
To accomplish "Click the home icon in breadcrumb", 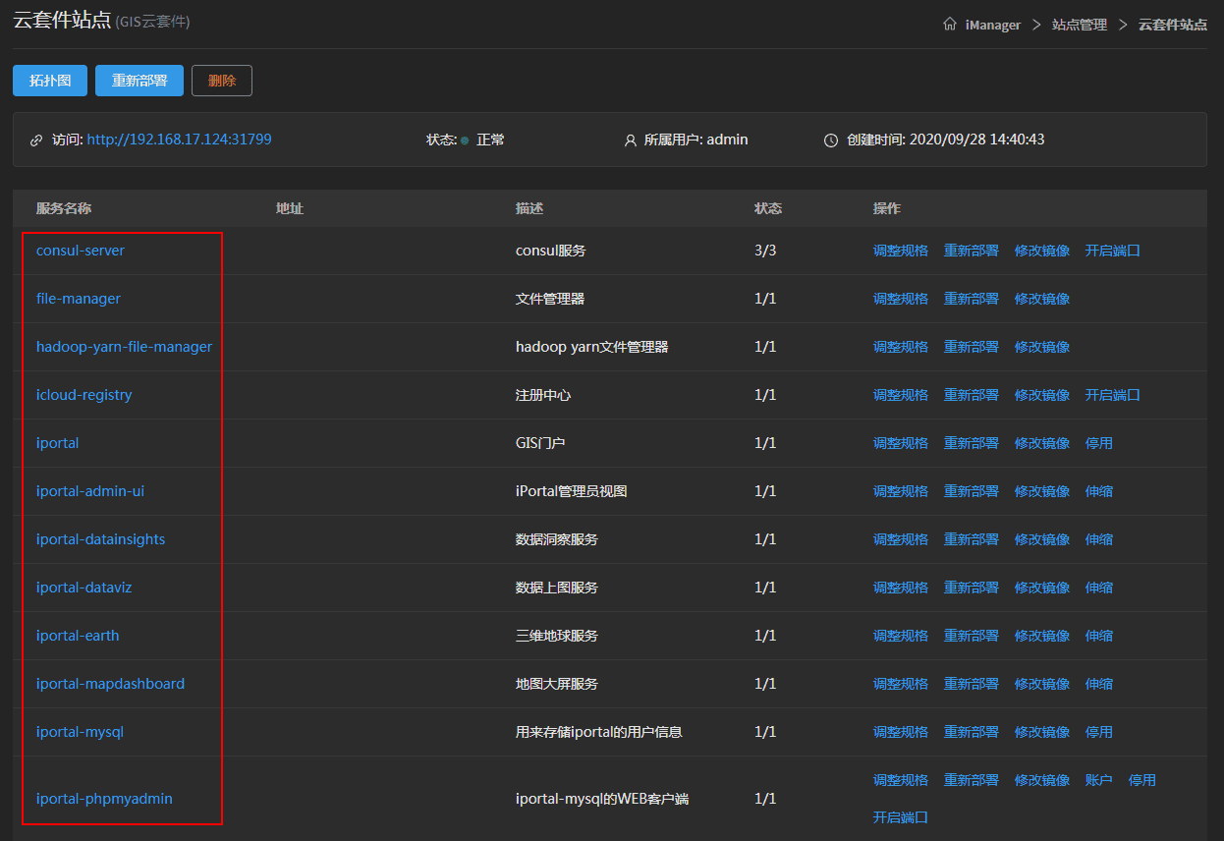I will [949, 25].
